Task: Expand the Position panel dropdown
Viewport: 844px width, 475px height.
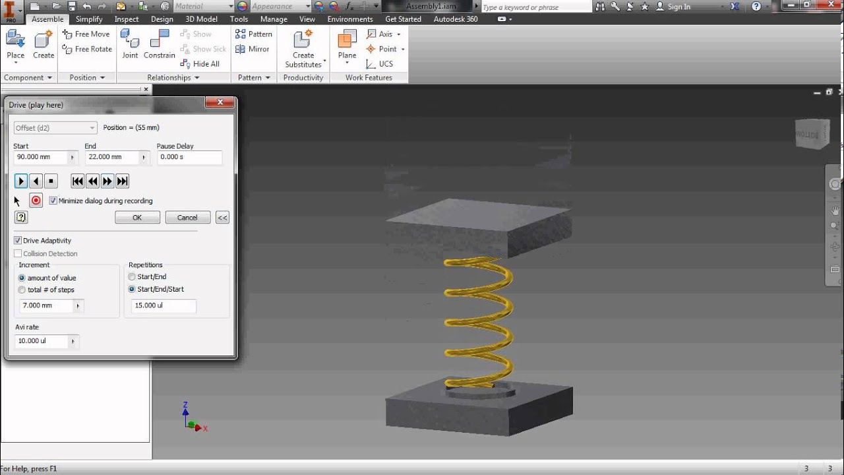Action: coord(102,78)
